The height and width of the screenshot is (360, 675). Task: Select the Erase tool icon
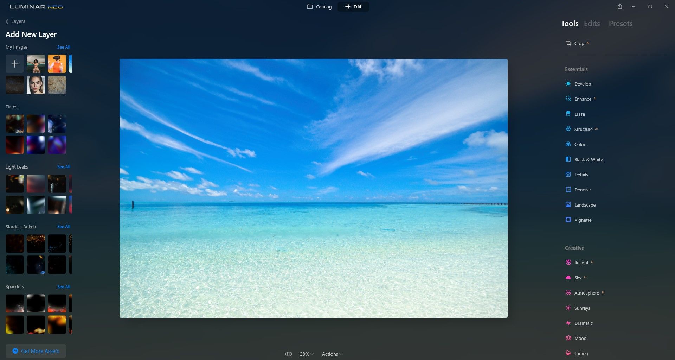coord(568,114)
